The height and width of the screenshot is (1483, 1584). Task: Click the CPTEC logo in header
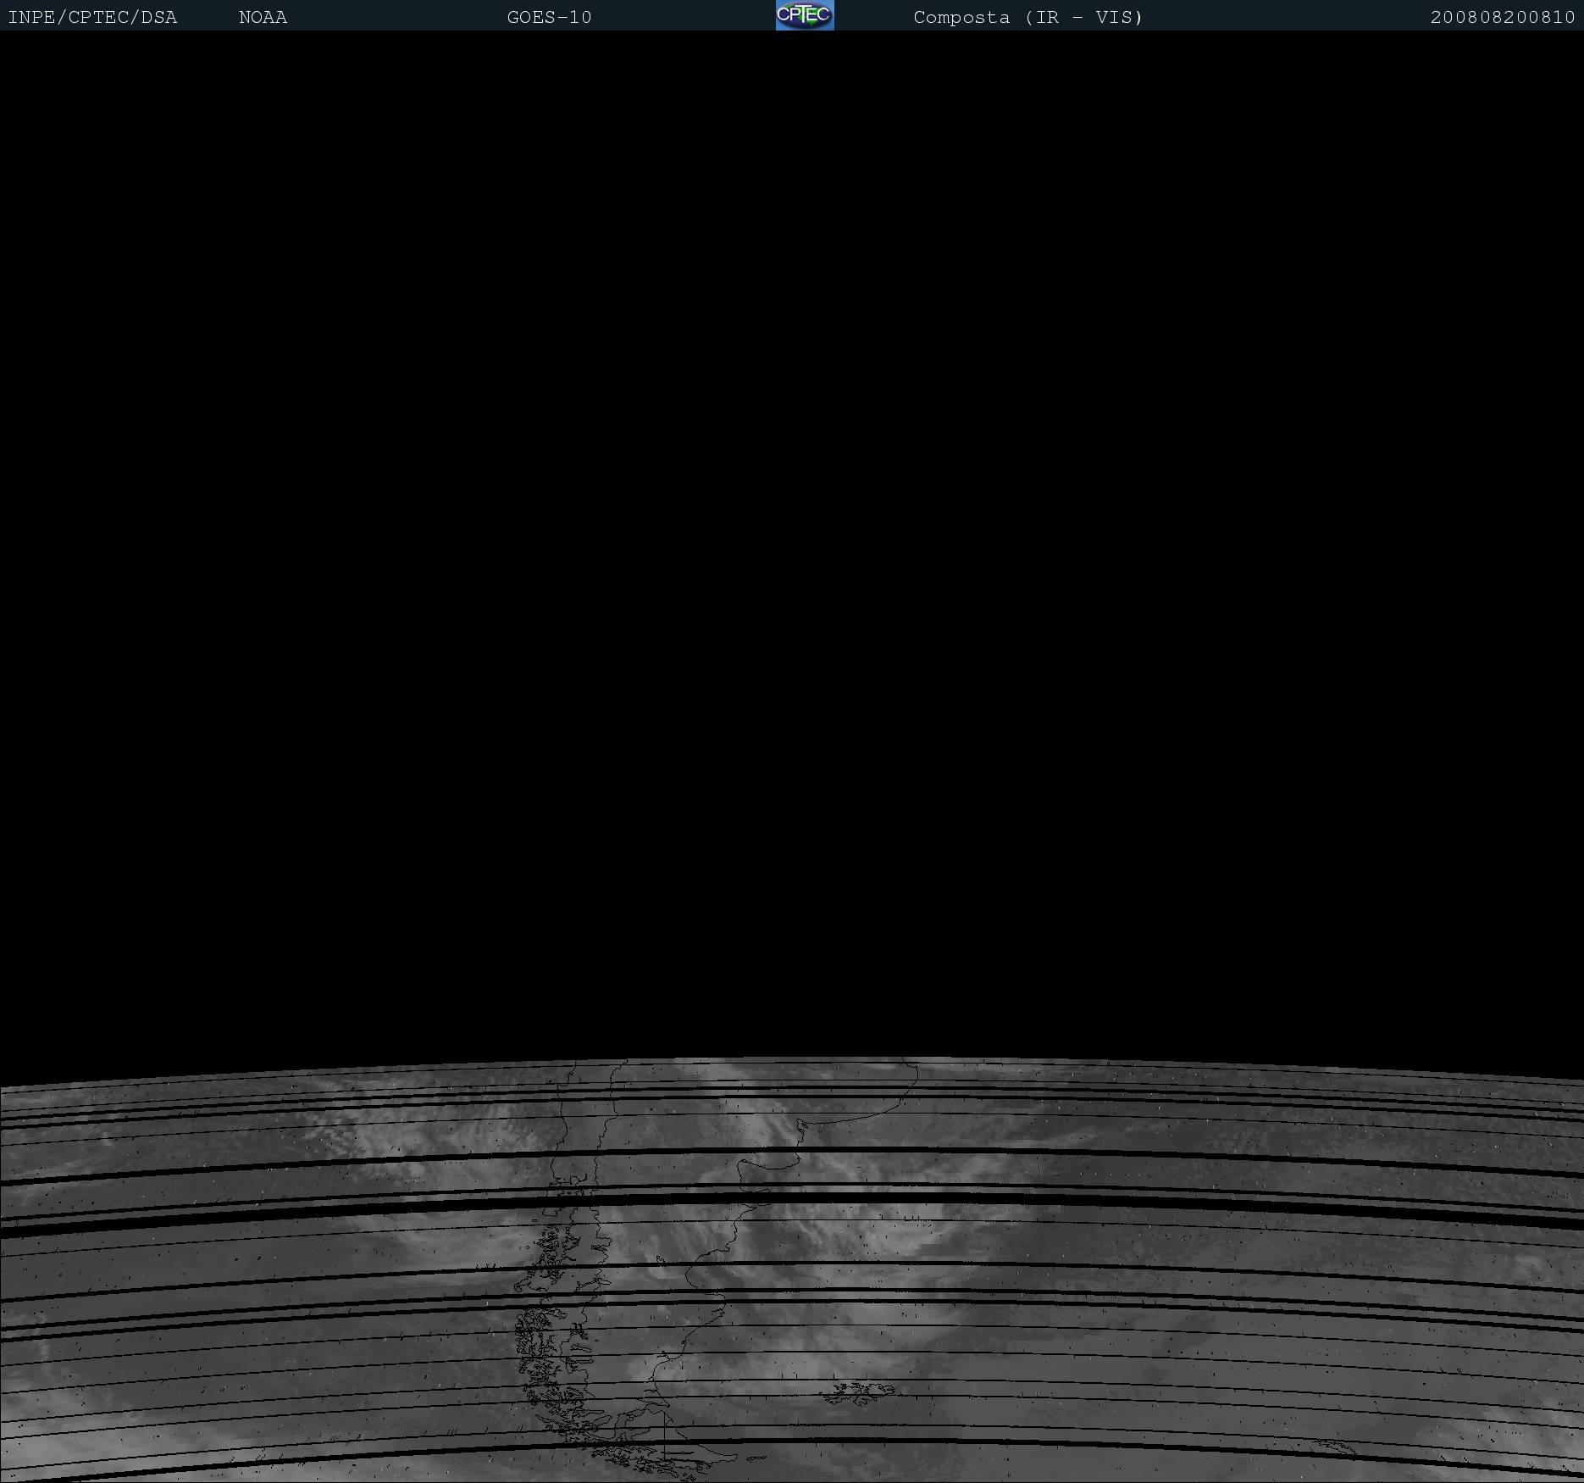pos(804,15)
